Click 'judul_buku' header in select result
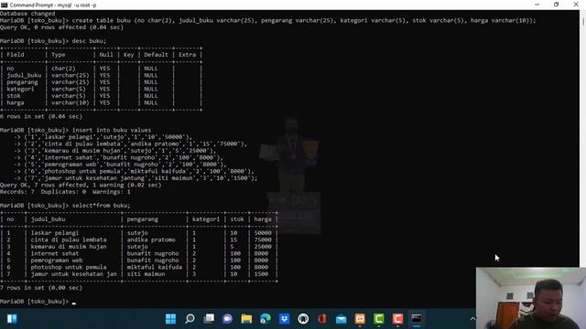 tap(49, 219)
